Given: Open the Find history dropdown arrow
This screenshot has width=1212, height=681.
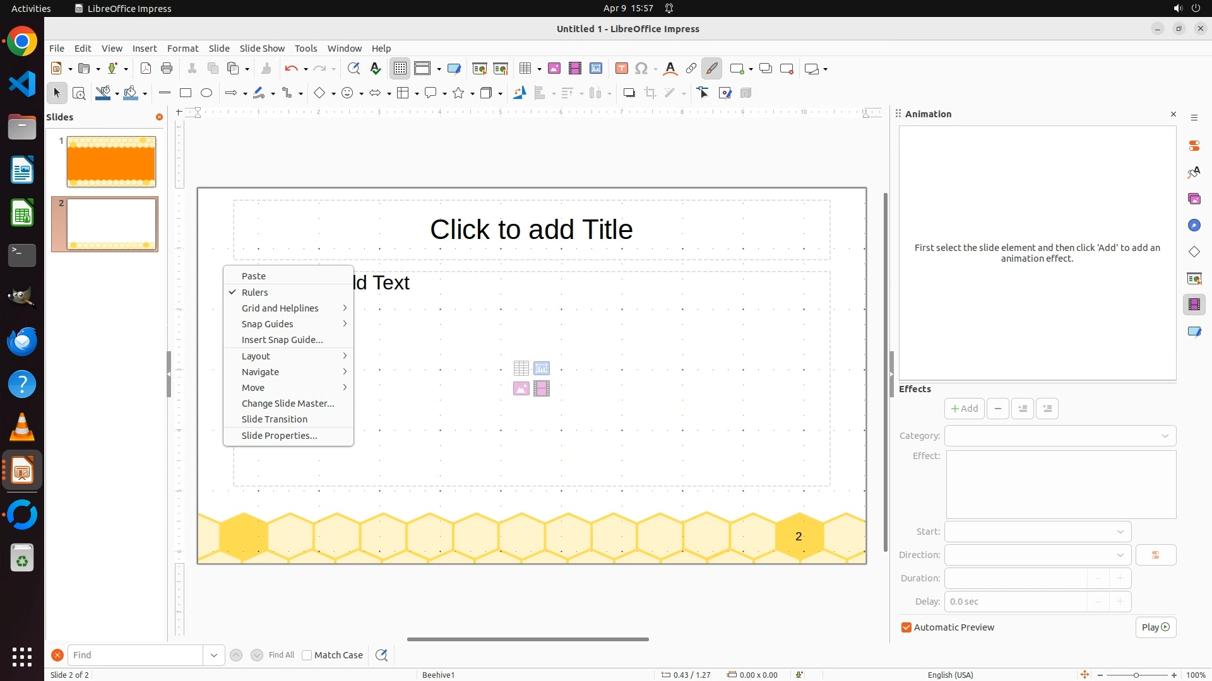Looking at the screenshot, I should (214, 655).
